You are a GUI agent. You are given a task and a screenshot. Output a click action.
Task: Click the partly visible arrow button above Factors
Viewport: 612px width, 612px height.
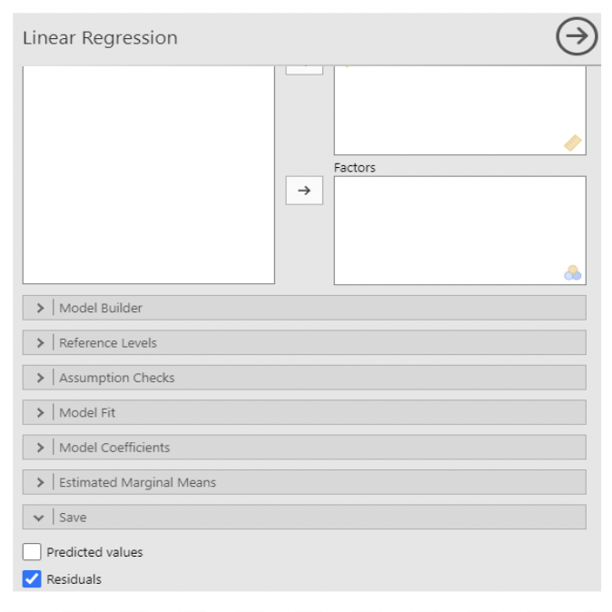(x=304, y=69)
